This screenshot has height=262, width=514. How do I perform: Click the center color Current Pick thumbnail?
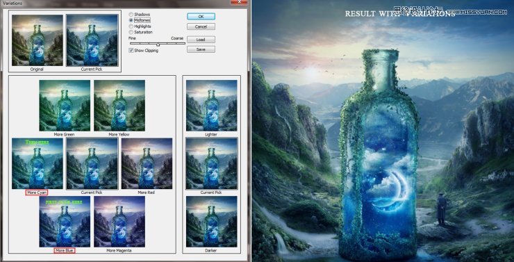[92, 163]
